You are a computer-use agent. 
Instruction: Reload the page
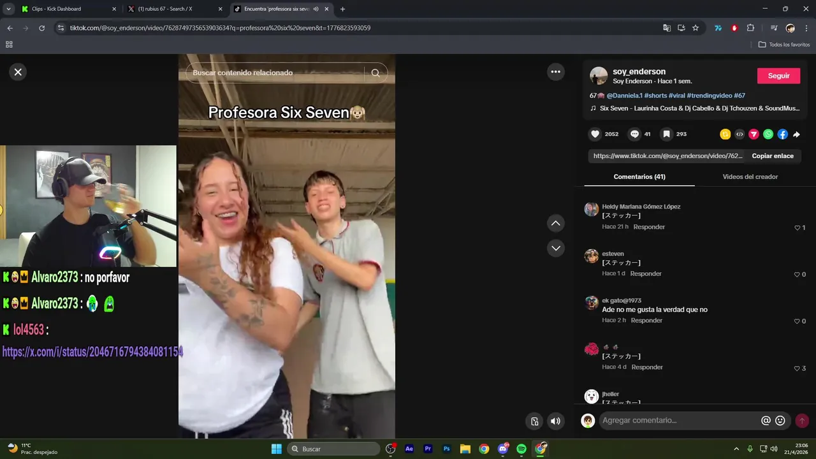(42, 28)
